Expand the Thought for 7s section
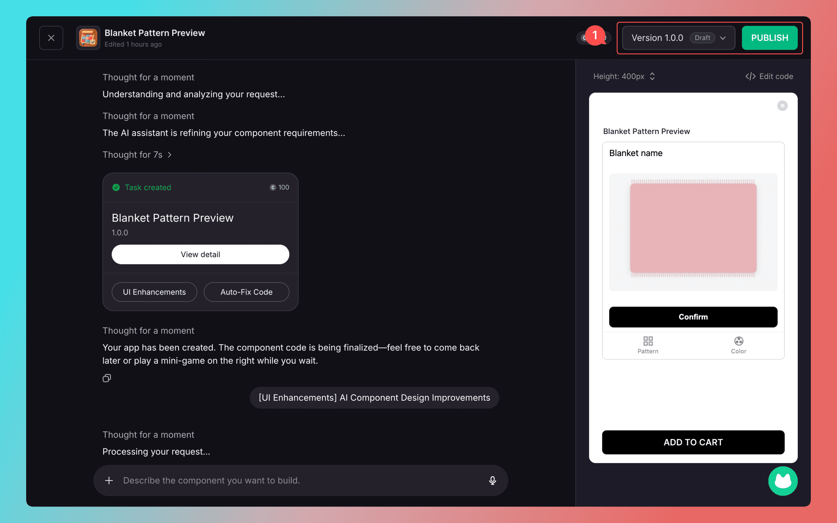 click(137, 155)
